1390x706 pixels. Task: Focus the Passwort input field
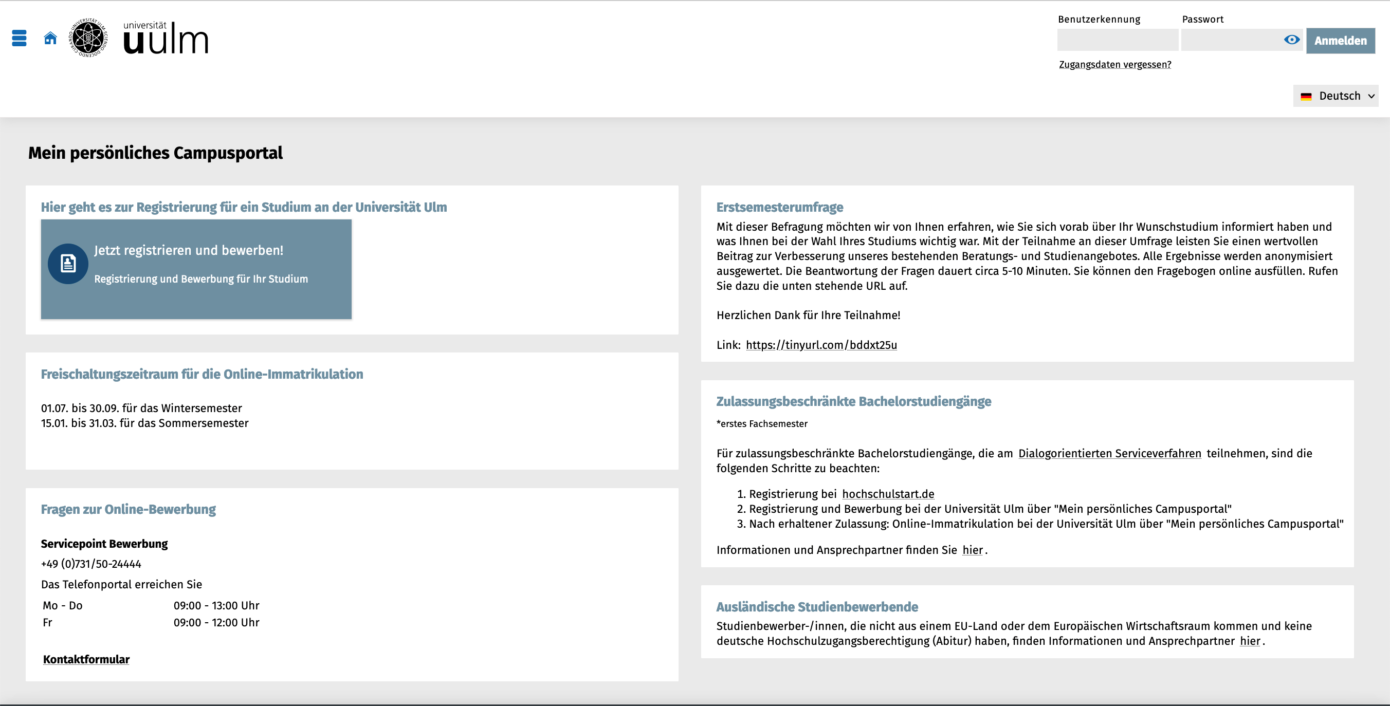1241,40
